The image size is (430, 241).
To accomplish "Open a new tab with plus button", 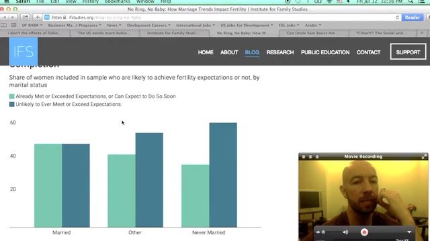I will pyautogui.click(x=422, y=33).
